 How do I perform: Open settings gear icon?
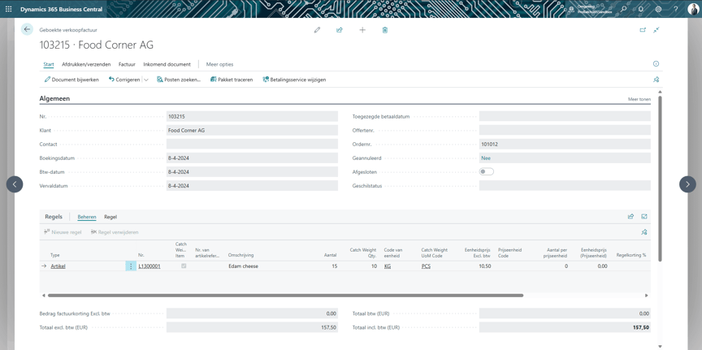pyautogui.click(x=659, y=9)
